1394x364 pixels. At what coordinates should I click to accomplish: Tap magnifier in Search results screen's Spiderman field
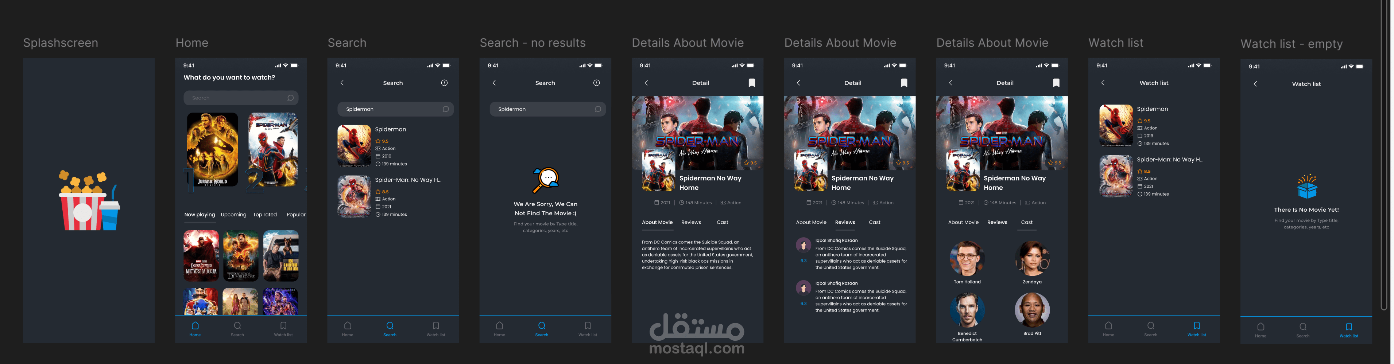pos(445,109)
